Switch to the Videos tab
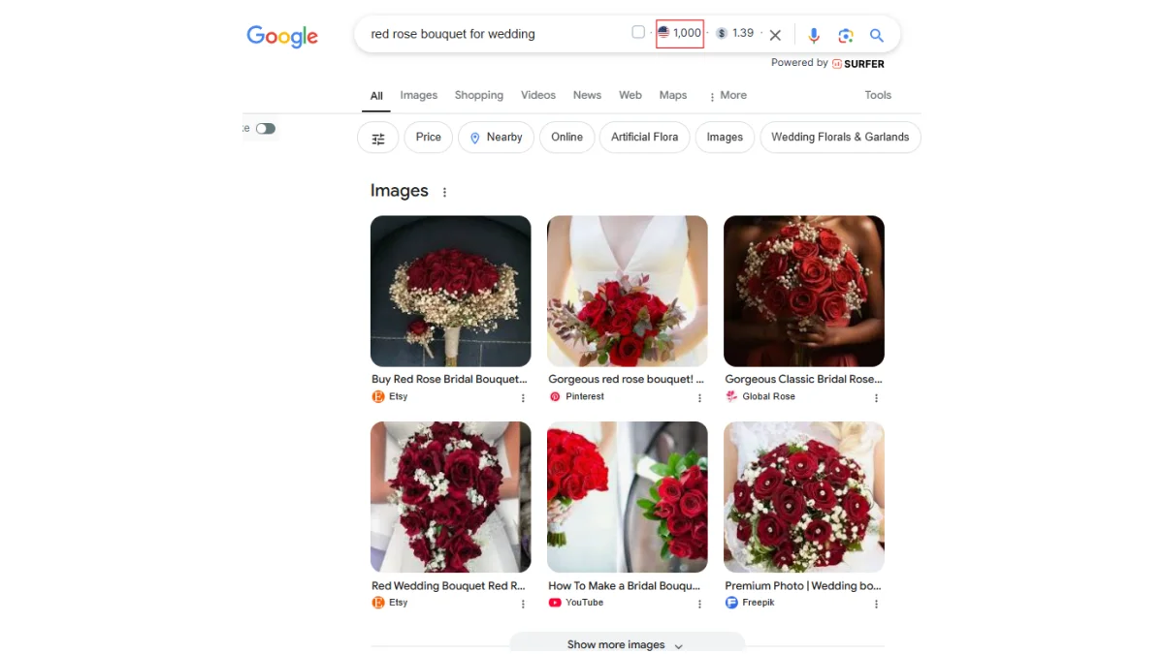The image size is (1164, 654). point(537,95)
